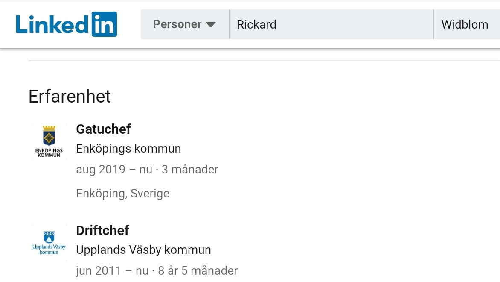Click the Enköpings kommun crest logo
Screen dimensions: 500x282
49,141
